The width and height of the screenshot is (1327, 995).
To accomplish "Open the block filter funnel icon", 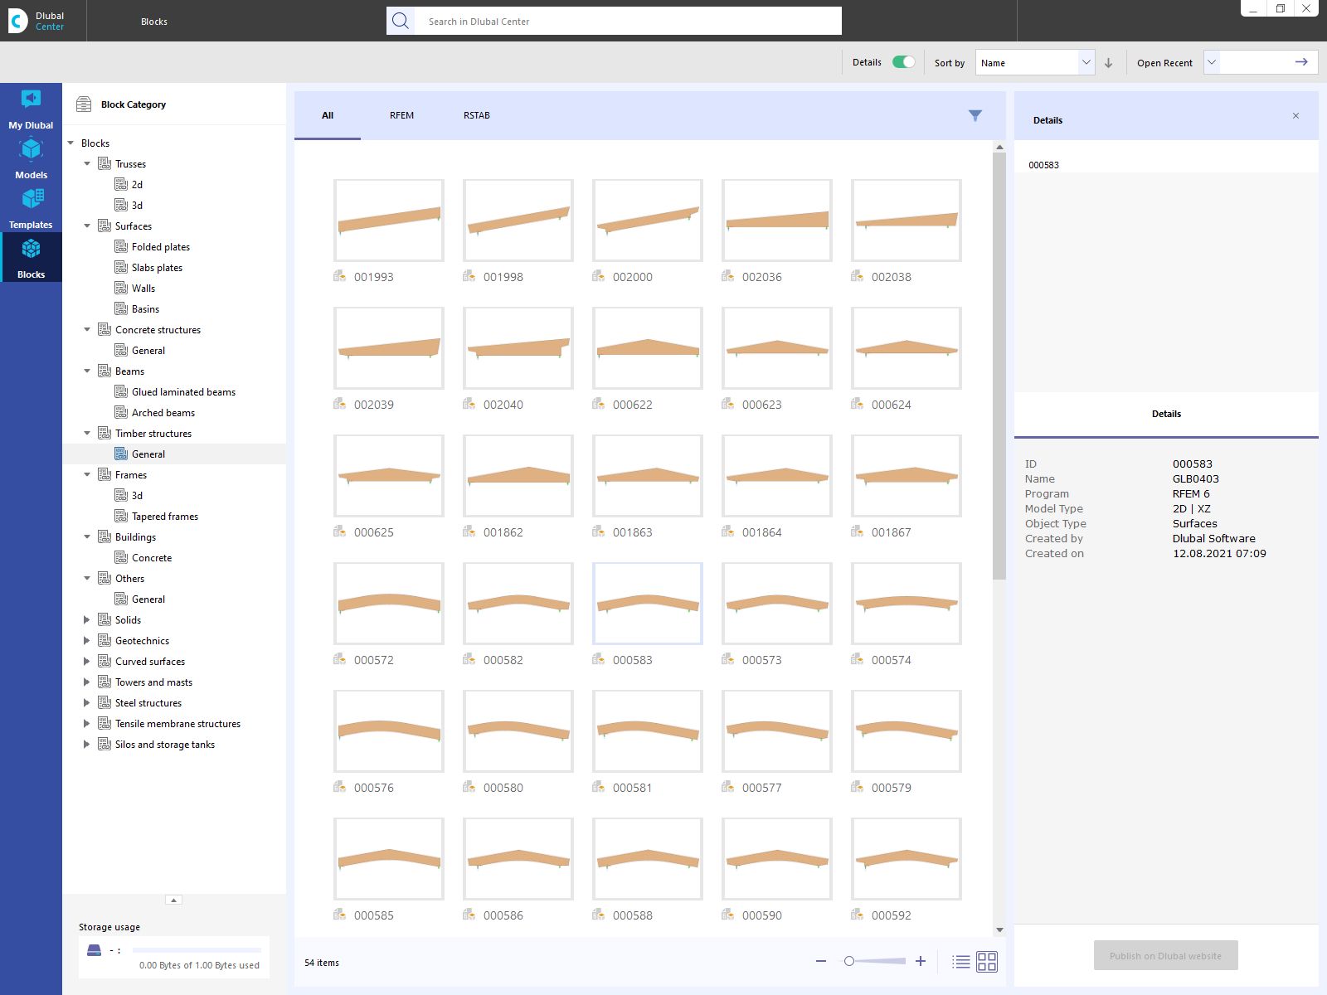I will pyautogui.click(x=975, y=115).
